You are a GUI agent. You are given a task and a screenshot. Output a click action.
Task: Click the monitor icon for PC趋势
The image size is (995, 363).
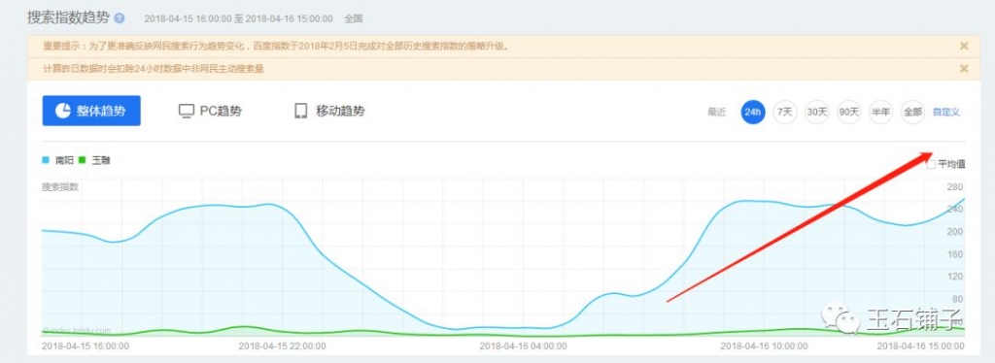(x=186, y=112)
